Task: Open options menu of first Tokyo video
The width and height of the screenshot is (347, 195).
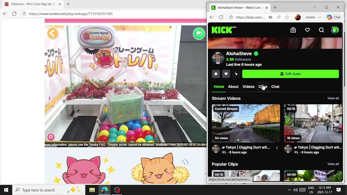Action: [277, 148]
